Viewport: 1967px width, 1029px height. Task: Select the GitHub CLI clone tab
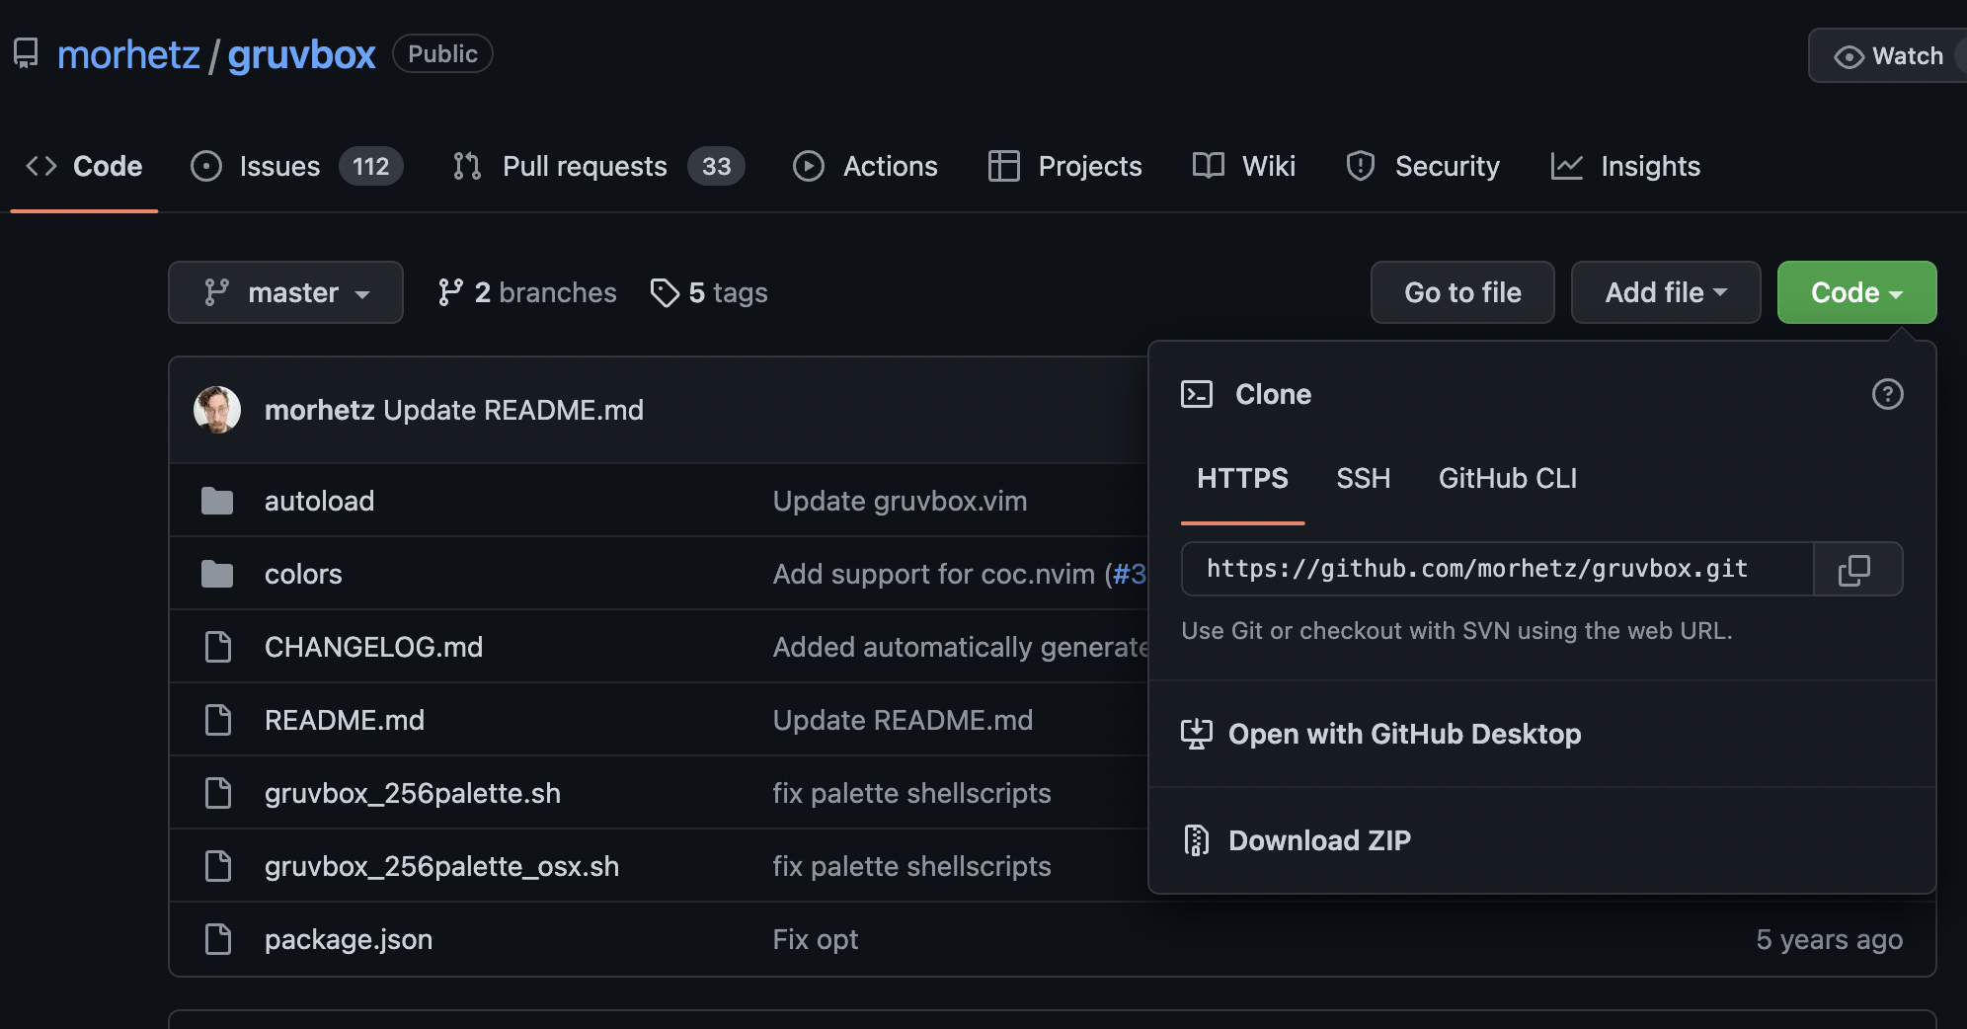click(x=1507, y=479)
